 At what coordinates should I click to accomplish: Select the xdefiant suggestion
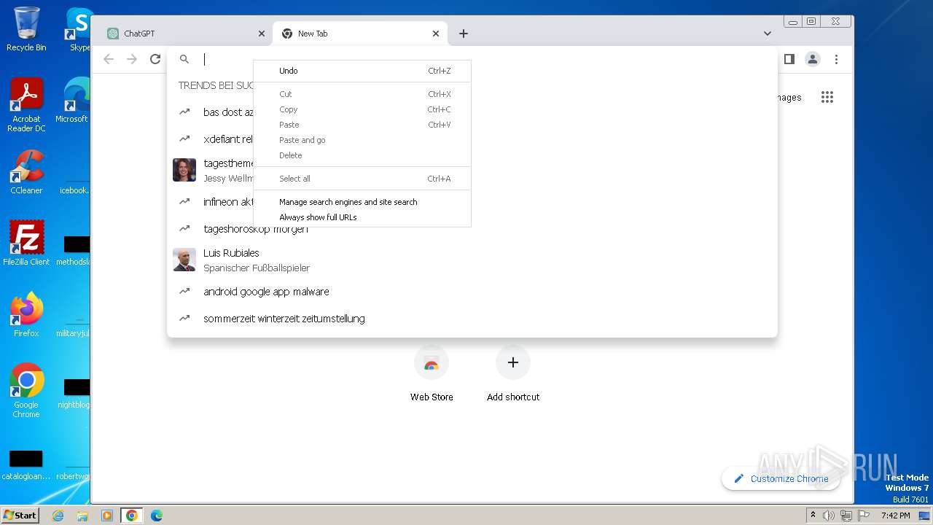pos(211,139)
